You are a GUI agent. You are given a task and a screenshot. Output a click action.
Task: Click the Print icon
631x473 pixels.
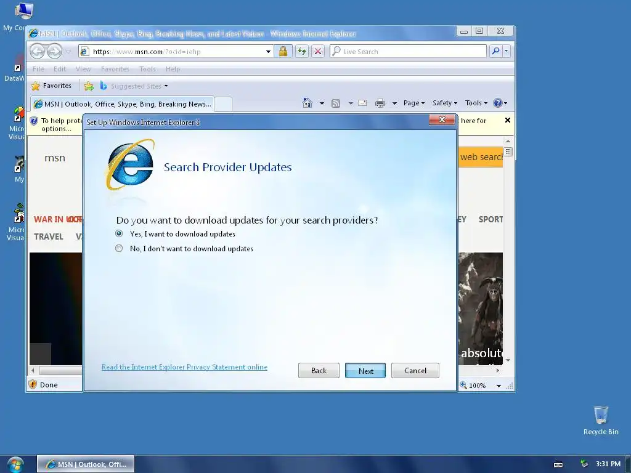coord(380,103)
